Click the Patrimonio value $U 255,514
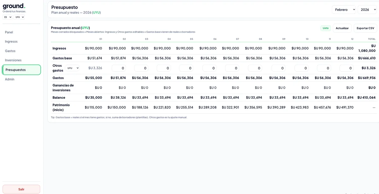Viewport: 379px width, 194px height. tap(184, 107)
